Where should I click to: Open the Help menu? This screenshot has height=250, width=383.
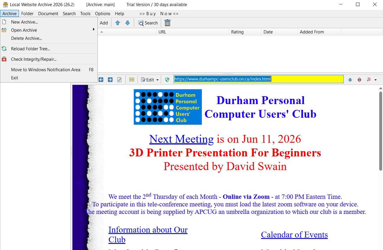coord(120,14)
